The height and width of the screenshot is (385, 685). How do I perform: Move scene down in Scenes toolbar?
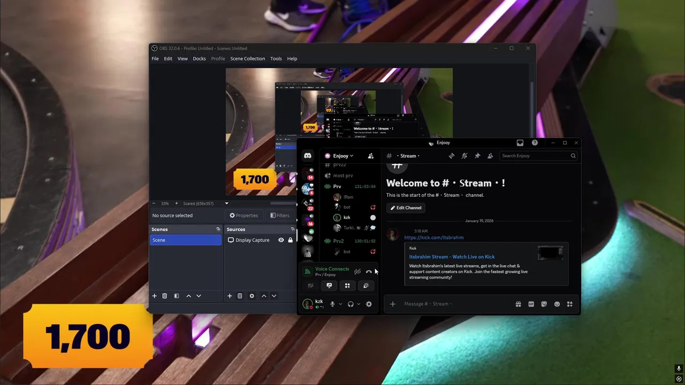(x=199, y=296)
